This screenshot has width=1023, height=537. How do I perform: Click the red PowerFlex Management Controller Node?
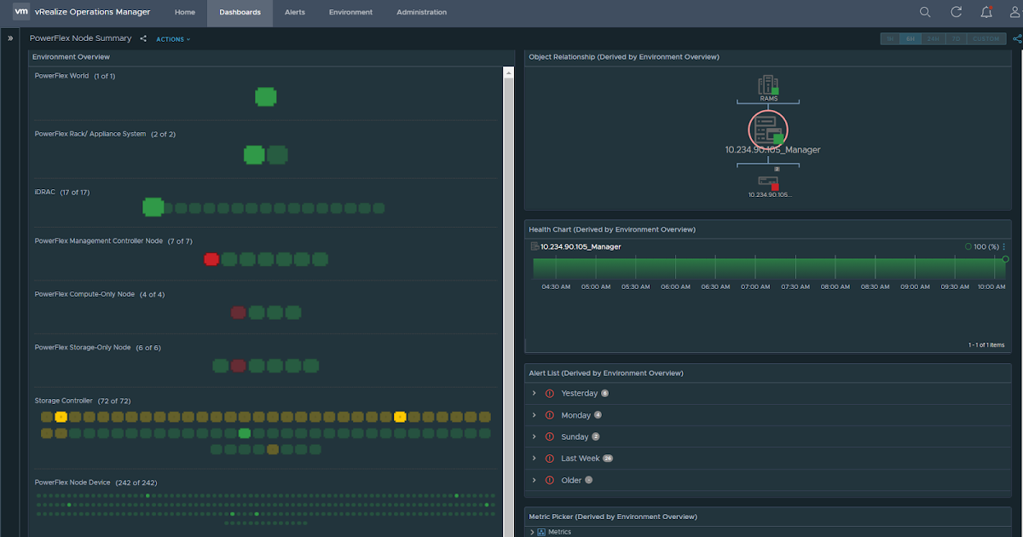tap(211, 259)
